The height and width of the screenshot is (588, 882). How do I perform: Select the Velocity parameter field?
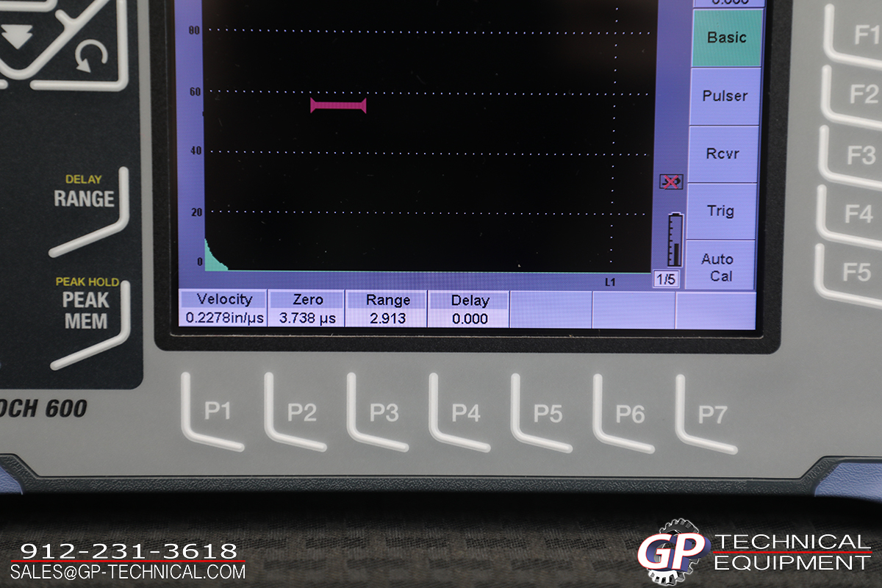point(223,309)
